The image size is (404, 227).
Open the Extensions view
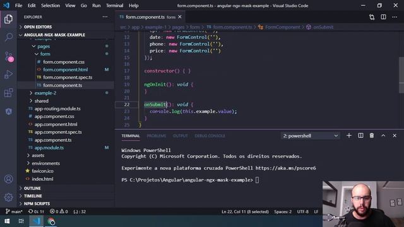click(8, 93)
